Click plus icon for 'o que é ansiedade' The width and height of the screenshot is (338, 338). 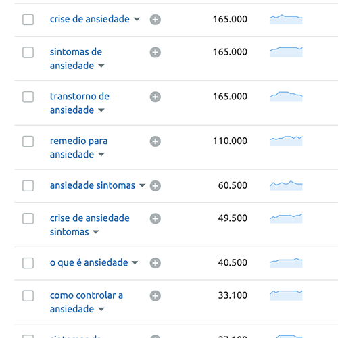coord(155,263)
